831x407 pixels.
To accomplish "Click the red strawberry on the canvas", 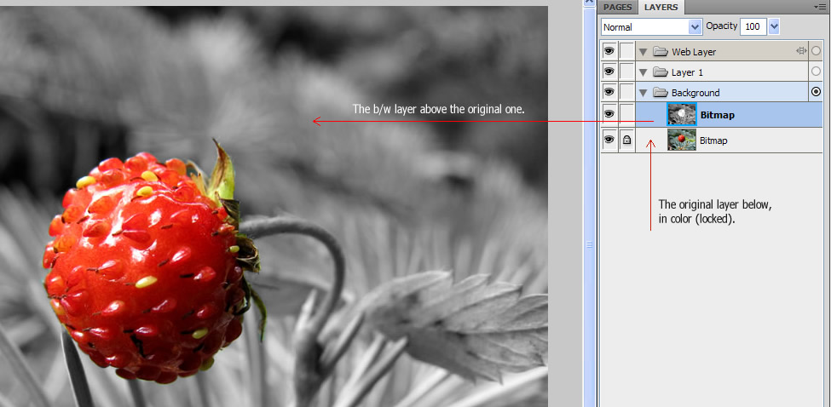I will [143, 267].
